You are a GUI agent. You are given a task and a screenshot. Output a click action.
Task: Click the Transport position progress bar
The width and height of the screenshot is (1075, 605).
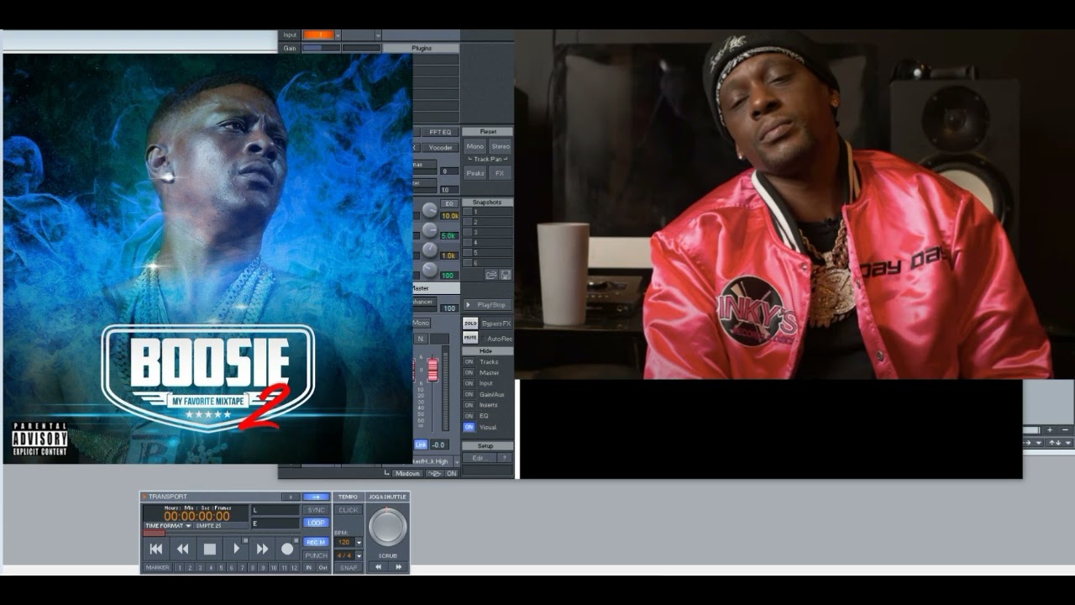click(x=154, y=533)
